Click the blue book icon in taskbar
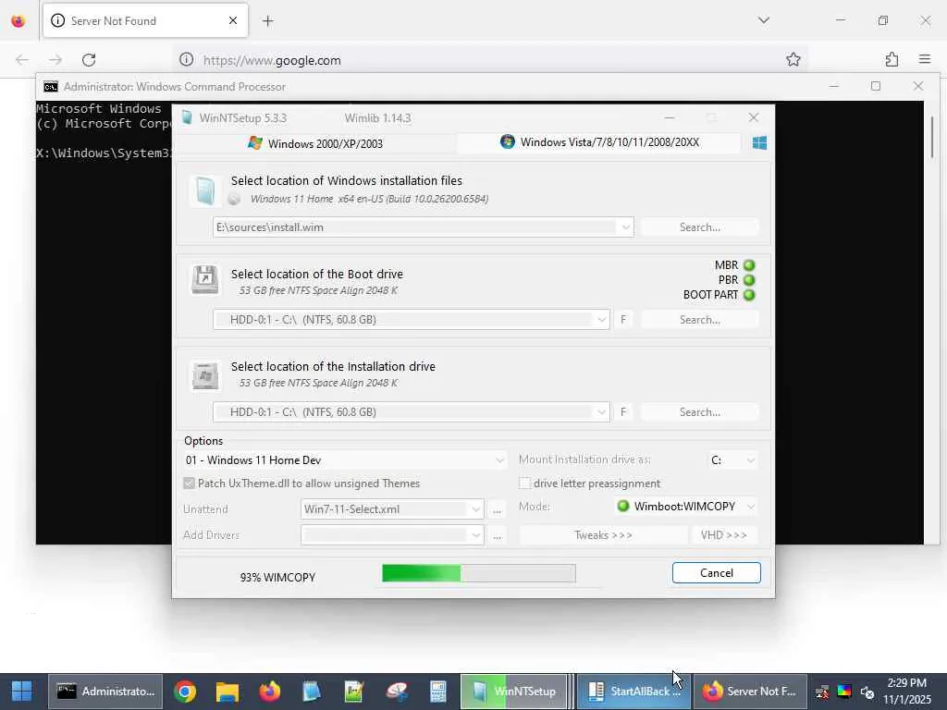 [311, 692]
